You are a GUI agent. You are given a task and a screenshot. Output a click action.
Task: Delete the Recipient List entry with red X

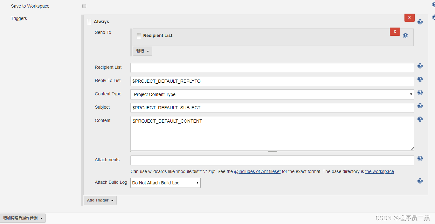(x=395, y=32)
